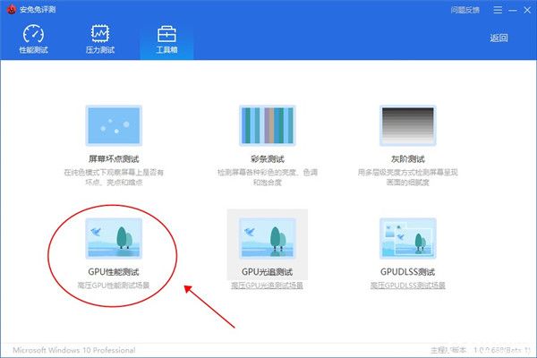The height and width of the screenshot is (358, 537).
Task: Click the GPU性能测试 label
Action: pos(114,272)
